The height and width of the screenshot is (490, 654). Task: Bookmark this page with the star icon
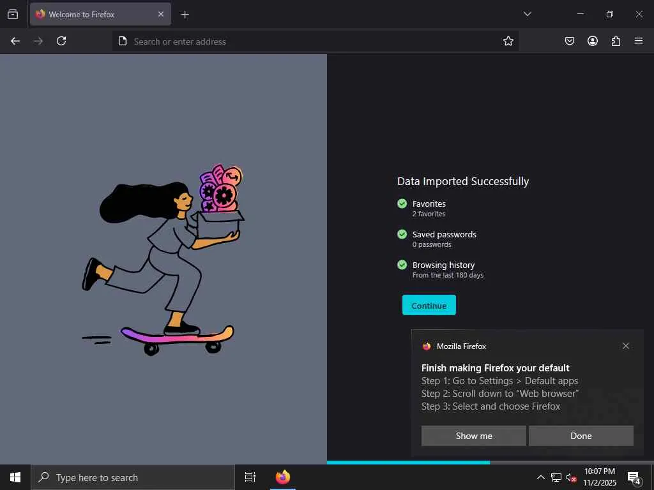pyautogui.click(x=508, y=41)
